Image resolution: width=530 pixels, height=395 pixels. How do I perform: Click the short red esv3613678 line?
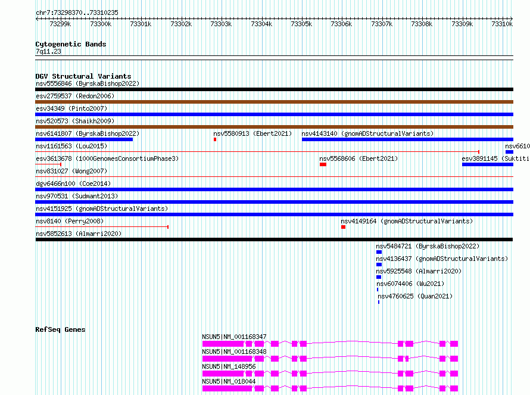click(x=48, y=164)
